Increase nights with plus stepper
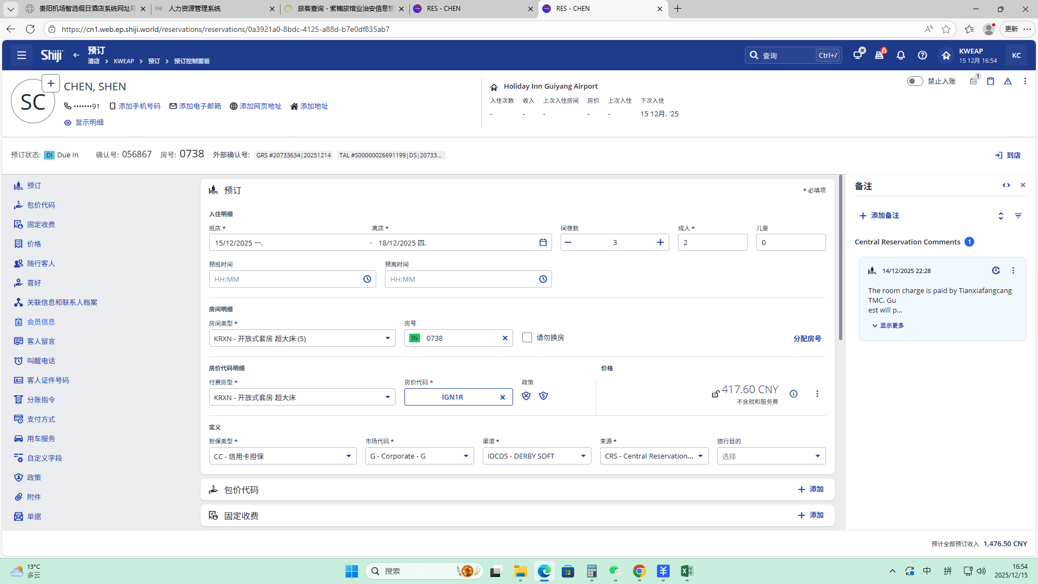The height and width of the screenshot is (584, 1038). point(660,242)
